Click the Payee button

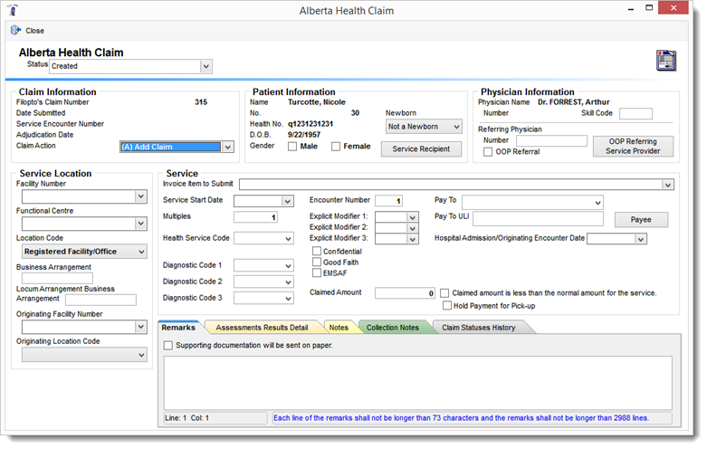(641, 220)
